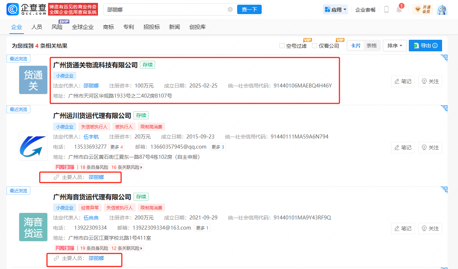Open the notification bell with badge 1
This screenshot has height=269, width=458.
398,10
